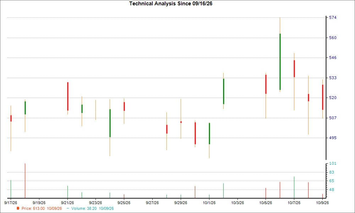Click the green volume bar above 9/21/26
Image resolution: width=355 pixels, height=213 pixels.
67,192
